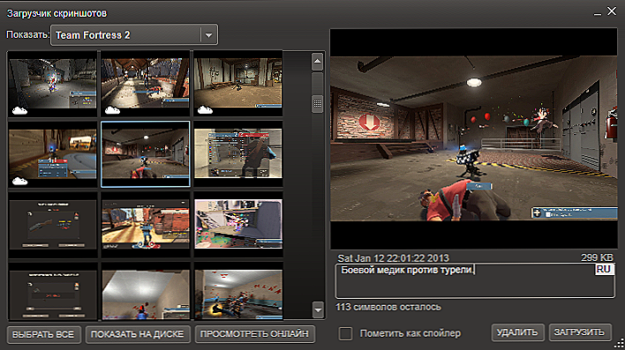The width and height of the screenshot is (625, 350).
Task: Click the cloud icon on second thumbnail
Action: [112, 110]
